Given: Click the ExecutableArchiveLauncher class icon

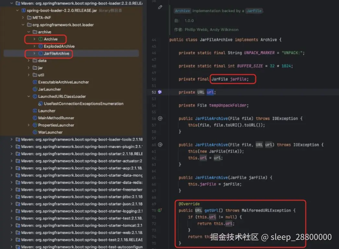Looking at the screenshot, I should tap(35, 82).
